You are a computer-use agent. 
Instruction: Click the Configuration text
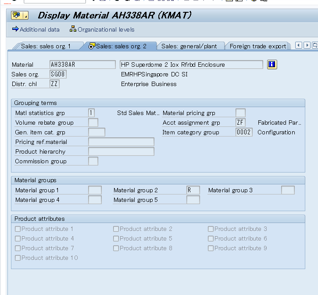coord(276,133)
